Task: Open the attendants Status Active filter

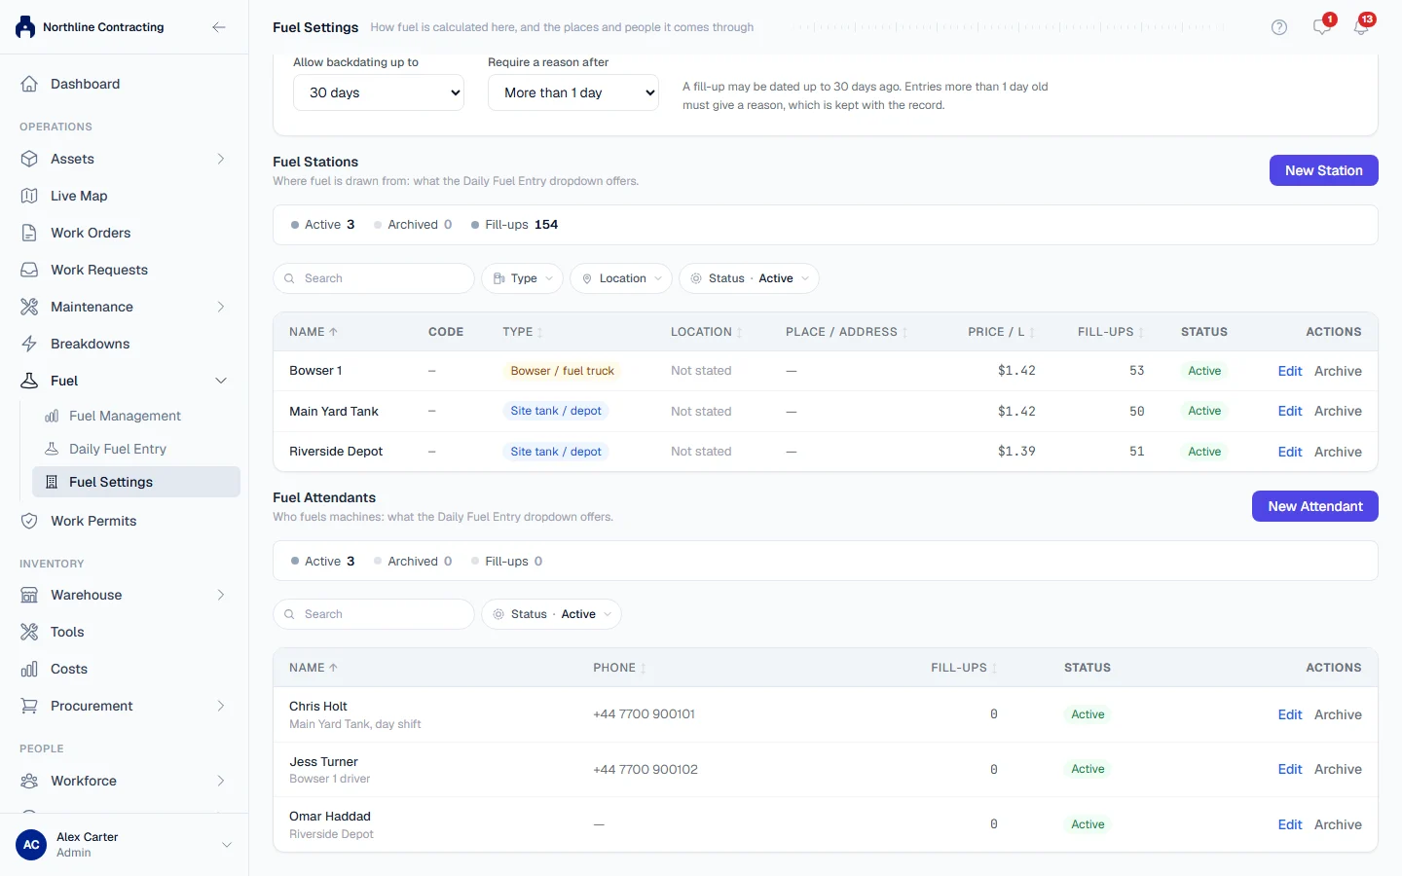Action: [x=551, y=614]
